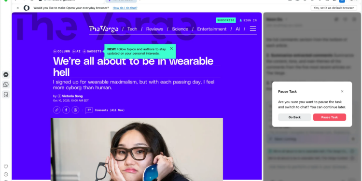The height and width of the screenshot is (181, 362).
Task: Click the 'We're all about to be in wearable hell' headline
Action: pos(133,66)
